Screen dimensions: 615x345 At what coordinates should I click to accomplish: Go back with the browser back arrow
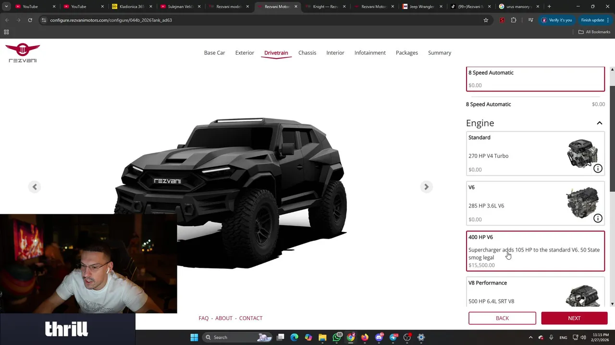[7, 20]
